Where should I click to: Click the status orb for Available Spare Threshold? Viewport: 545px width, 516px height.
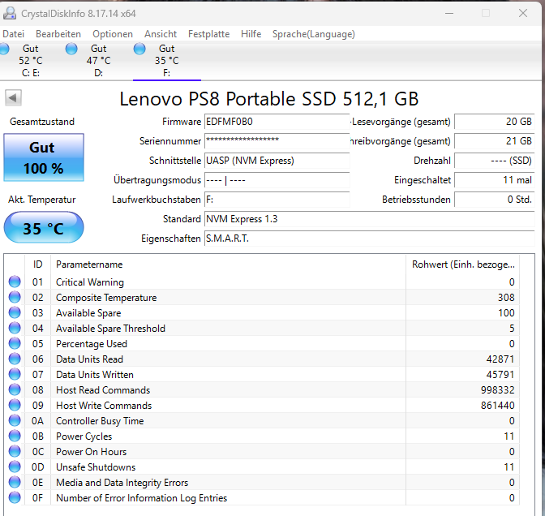coord(15,328)
